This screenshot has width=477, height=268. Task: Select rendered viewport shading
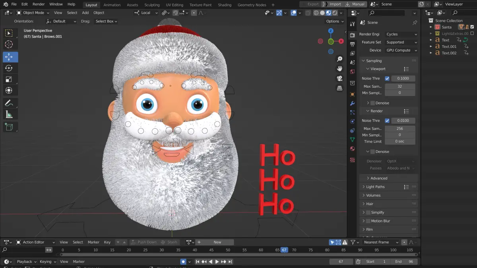[x=335, y=13]
